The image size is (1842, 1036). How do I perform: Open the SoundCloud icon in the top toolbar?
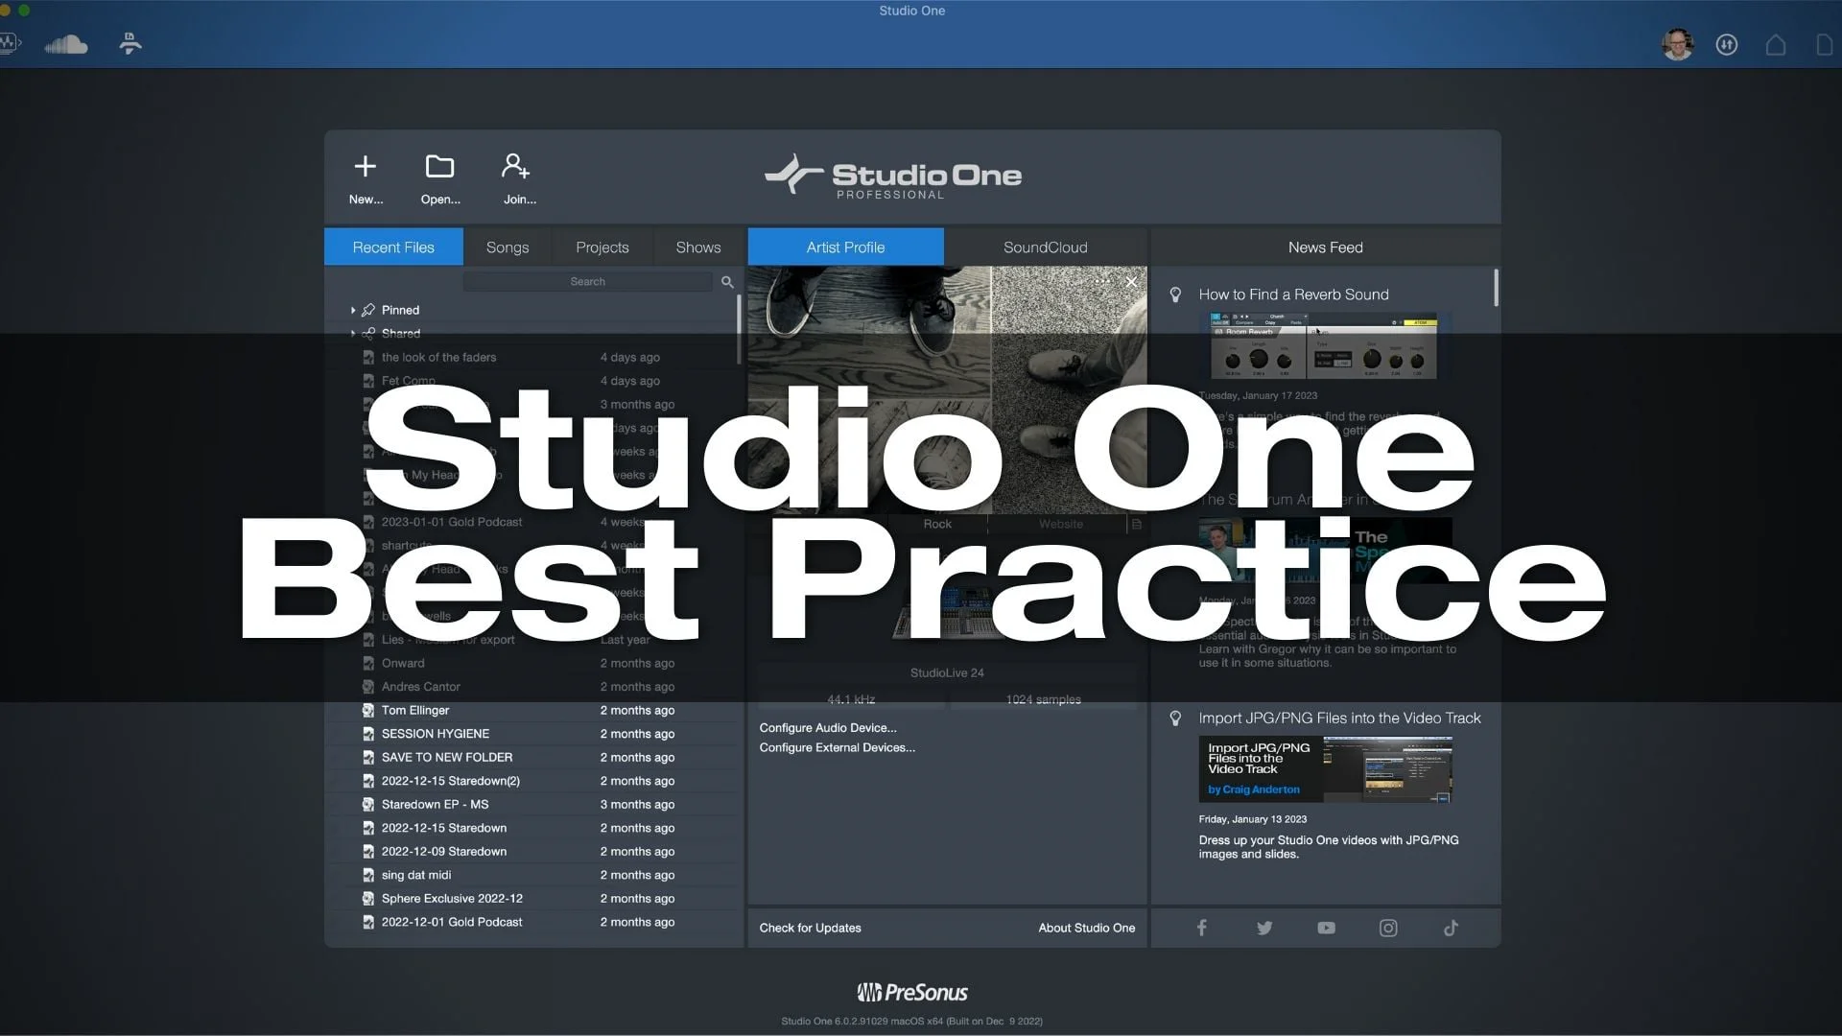(x=65, y=43)
